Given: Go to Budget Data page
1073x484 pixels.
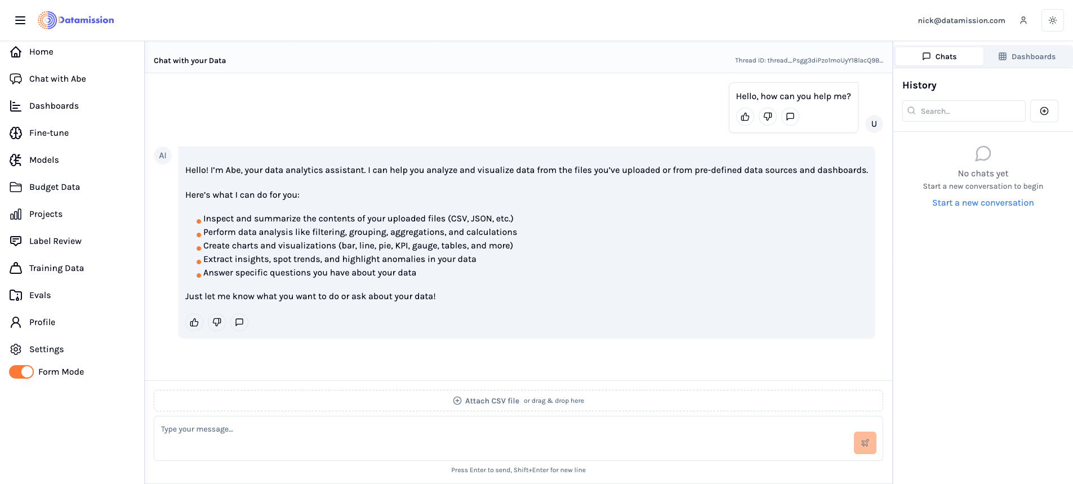Looking at the screenshot, I should click(x=55, y=187).
